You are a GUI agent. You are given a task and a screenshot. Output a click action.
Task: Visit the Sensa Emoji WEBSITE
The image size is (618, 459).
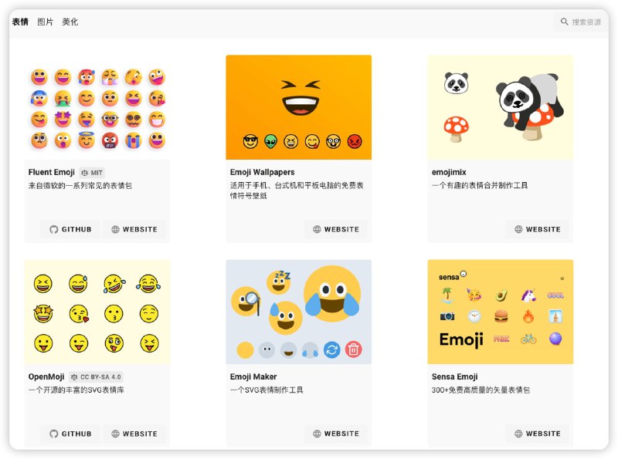point(538,434)
